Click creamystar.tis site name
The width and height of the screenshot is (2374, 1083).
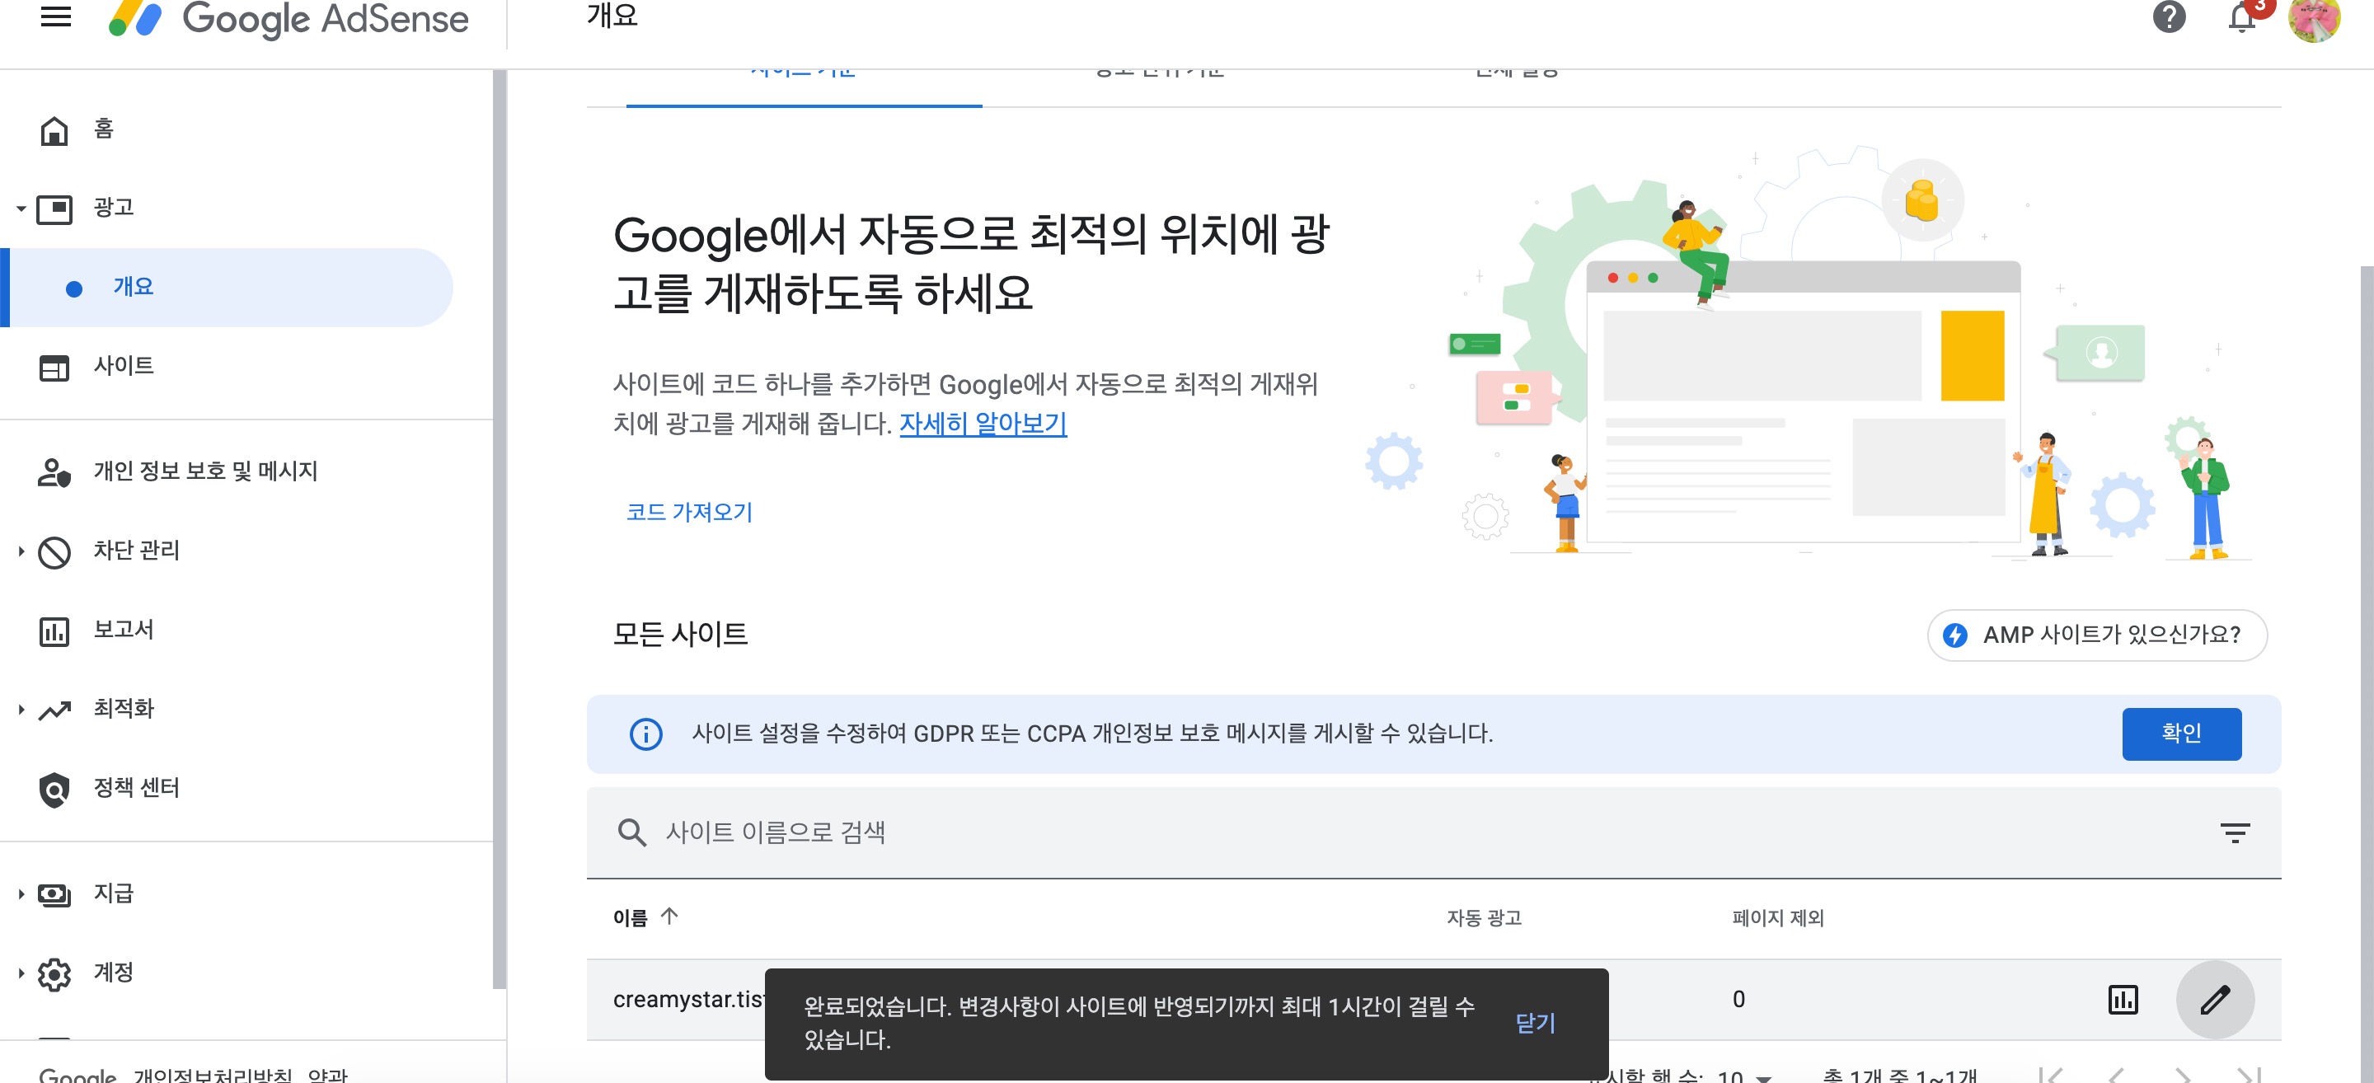tap(687, 999)
